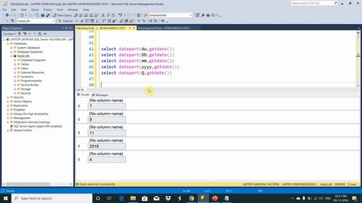Open Google Chrome from the taskbar
This screenshot has width=362, height=203.
coord(191,198)
